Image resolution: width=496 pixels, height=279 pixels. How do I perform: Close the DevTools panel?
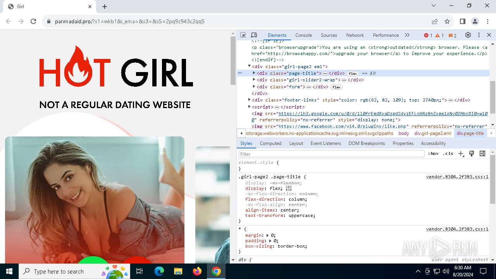point(489,35)
